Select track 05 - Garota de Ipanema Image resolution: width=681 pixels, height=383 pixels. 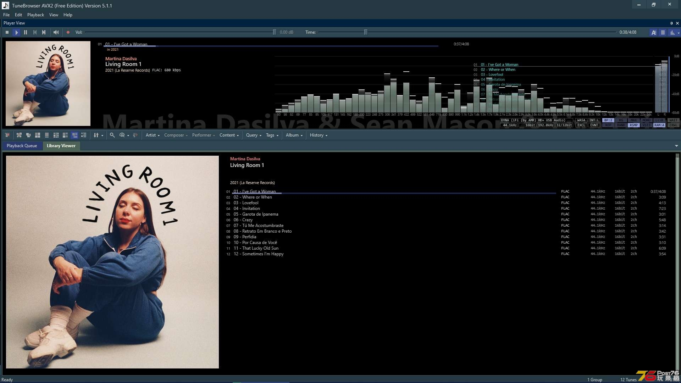point(446,214)
